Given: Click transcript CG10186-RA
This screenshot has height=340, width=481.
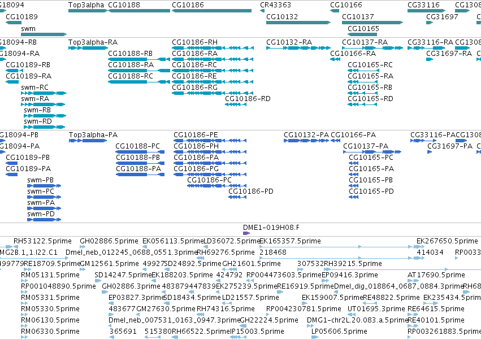Looking at the screenshot, I should coord(213,59).
